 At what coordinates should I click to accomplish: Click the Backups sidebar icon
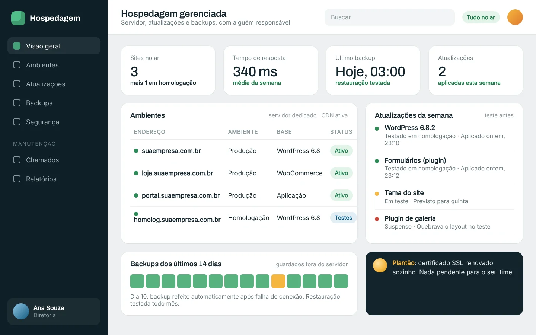point(17,103)
